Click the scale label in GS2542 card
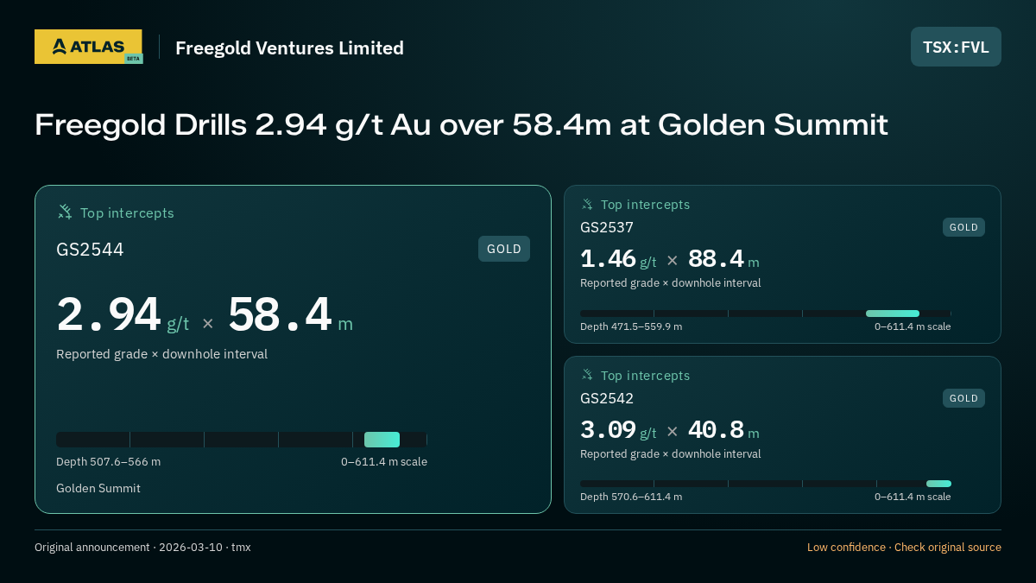The height and width of the screenshot is (583, 1036). [x=913, y=497]
